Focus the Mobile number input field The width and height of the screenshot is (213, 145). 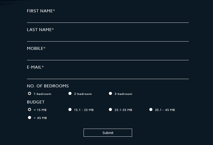point(108,56)
